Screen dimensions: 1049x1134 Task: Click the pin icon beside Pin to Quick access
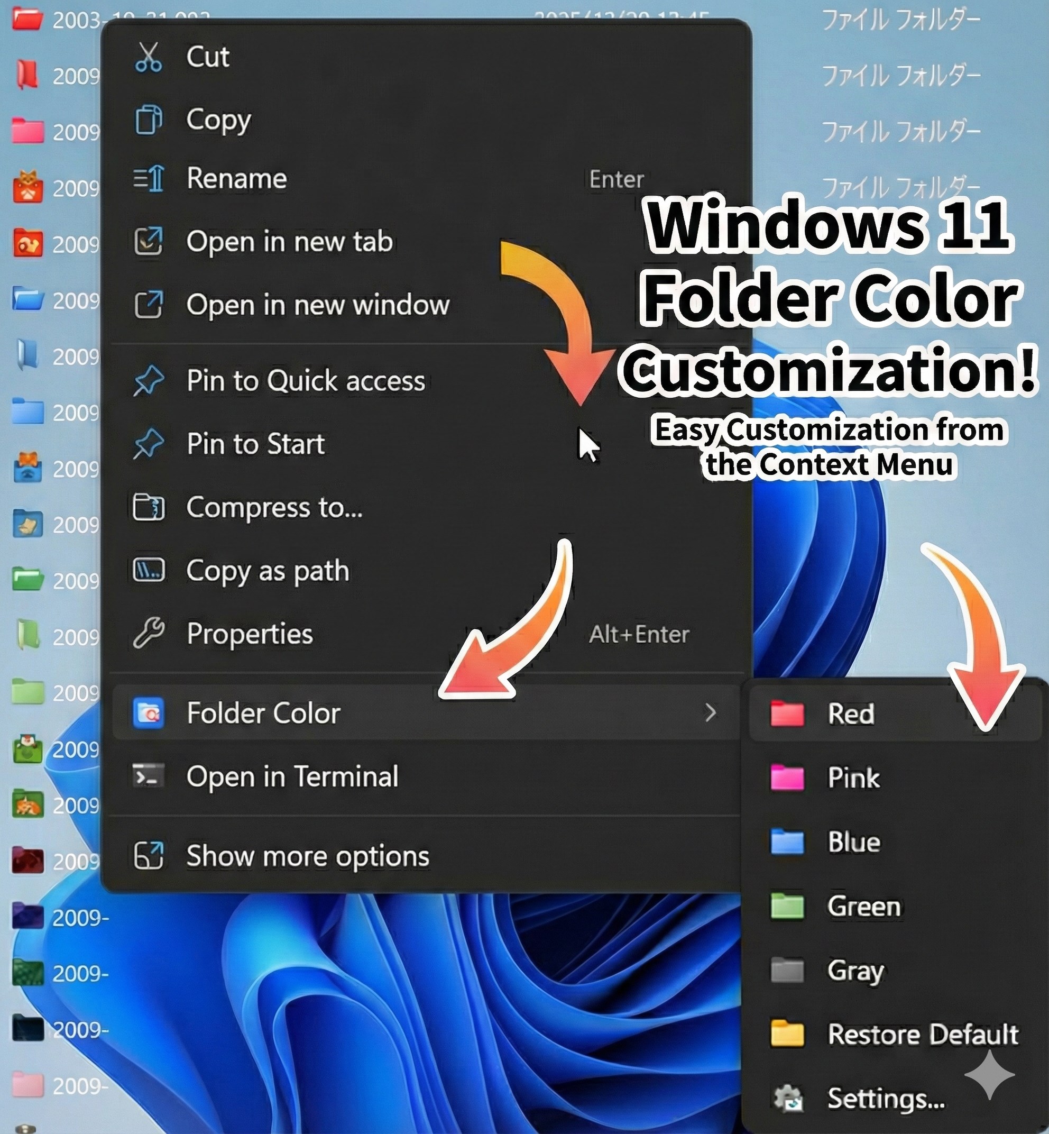point(148,380)
